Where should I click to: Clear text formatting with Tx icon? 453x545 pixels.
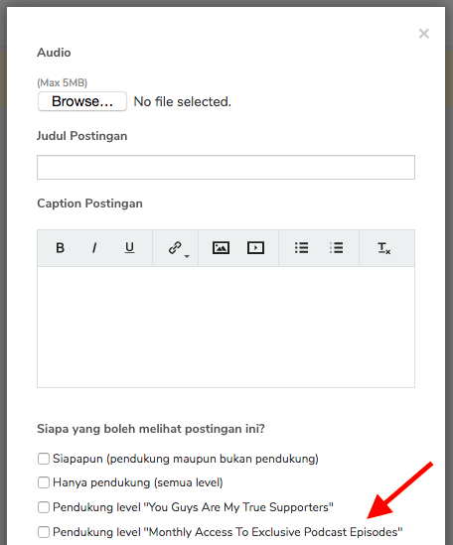pos(384,248)
